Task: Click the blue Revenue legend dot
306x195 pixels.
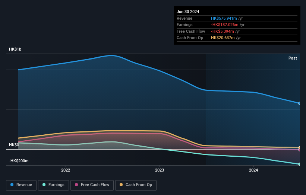Action: [12, 185]
